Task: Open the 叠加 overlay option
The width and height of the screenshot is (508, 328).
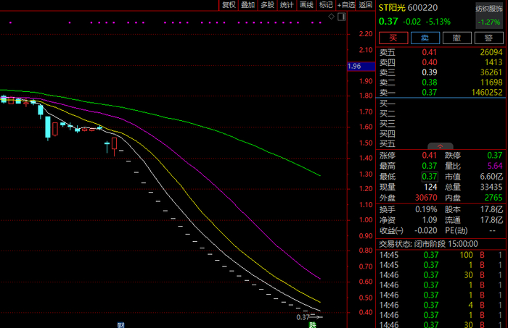Action: pyautogui.click(x=248, y=5)
